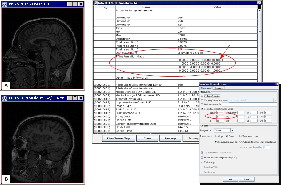Select the No Transformation radio option

click(202, 96)
